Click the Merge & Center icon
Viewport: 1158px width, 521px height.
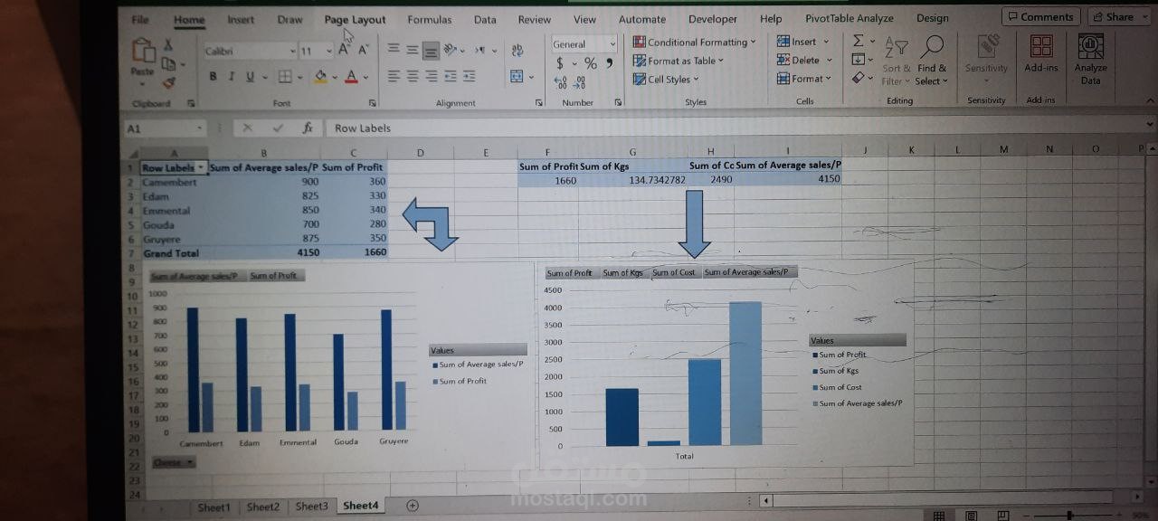click(517, 77)
